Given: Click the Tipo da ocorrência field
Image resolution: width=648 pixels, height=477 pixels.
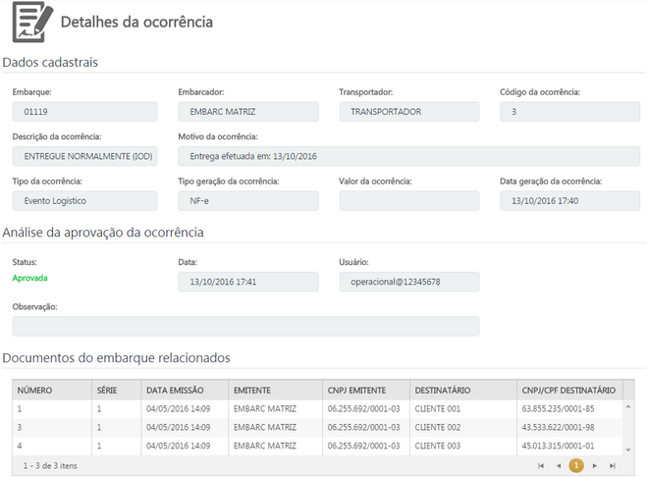Looking at the screenshot, I should click(x=84, y=200).
